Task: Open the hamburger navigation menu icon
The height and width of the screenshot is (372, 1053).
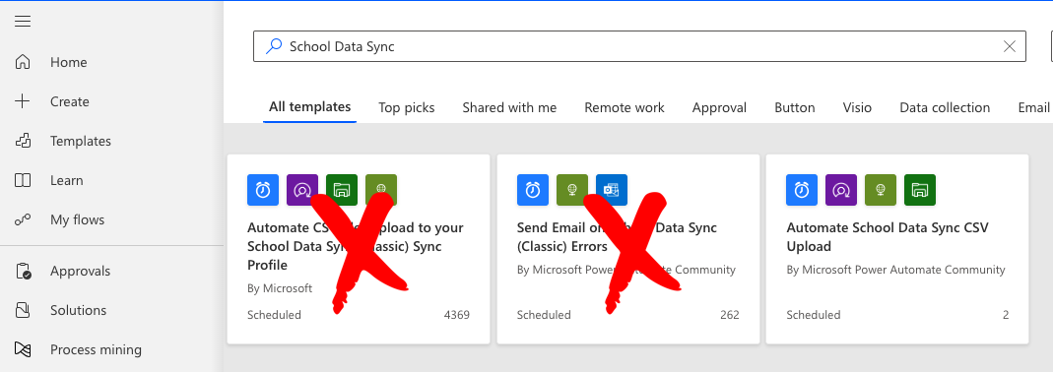Action: [x=23, y=22]
